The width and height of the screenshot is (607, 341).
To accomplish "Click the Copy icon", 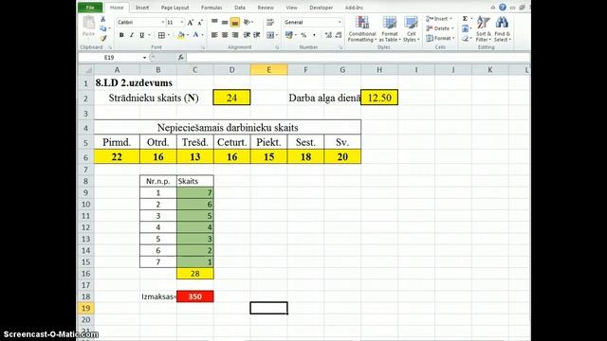I will (x=103, y=28).
